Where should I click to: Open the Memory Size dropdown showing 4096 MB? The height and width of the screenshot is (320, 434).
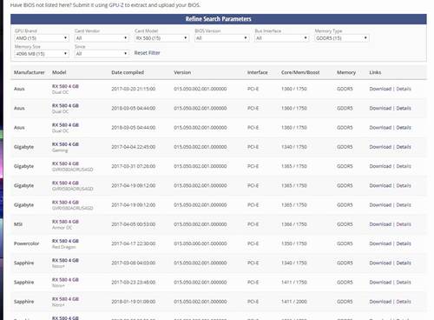(42, 54)
